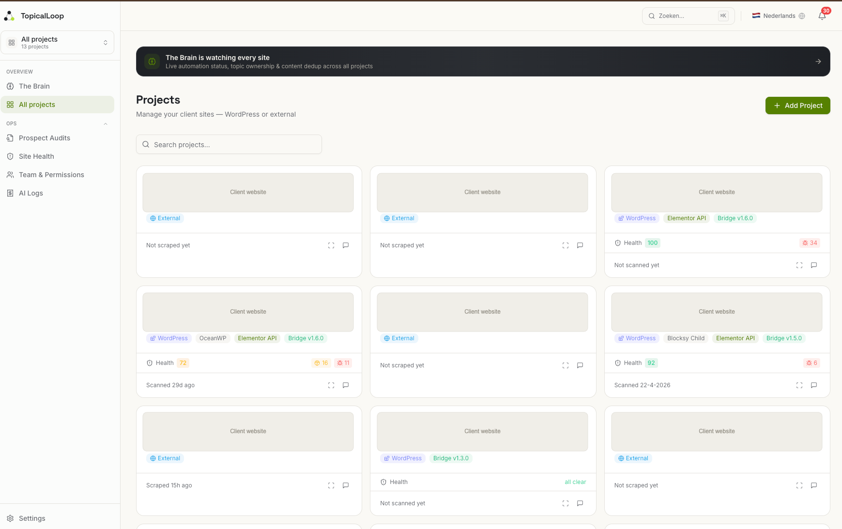Click the expand icon on the Scanned 22-4-2026 card

tap(799, 385)
